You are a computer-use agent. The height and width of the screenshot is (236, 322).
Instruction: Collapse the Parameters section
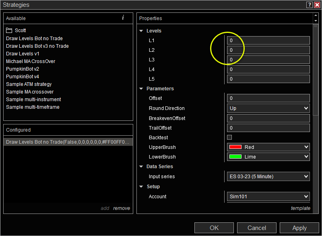(141, 88)
